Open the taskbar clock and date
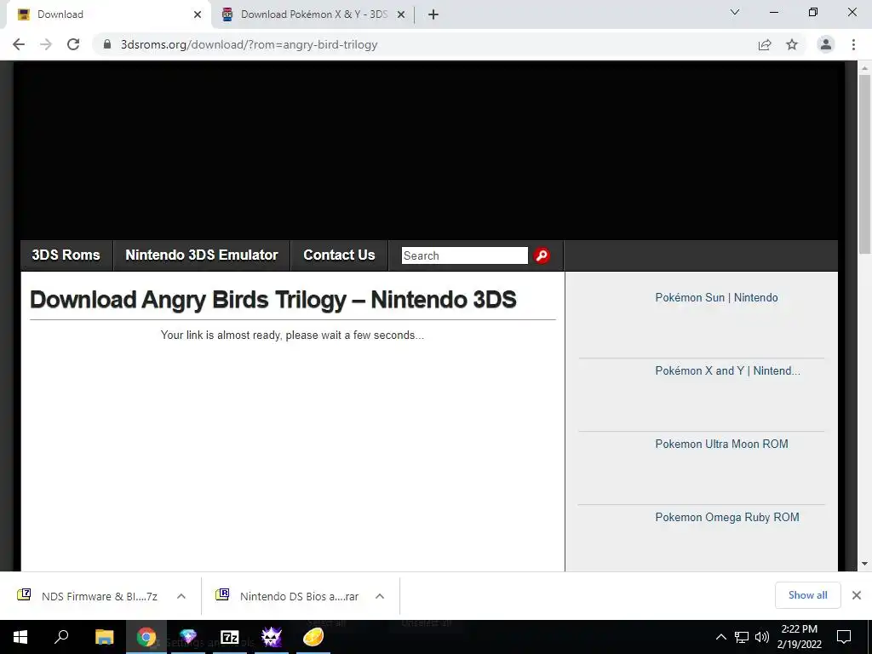The image size is (872, 654). [799, 637]
